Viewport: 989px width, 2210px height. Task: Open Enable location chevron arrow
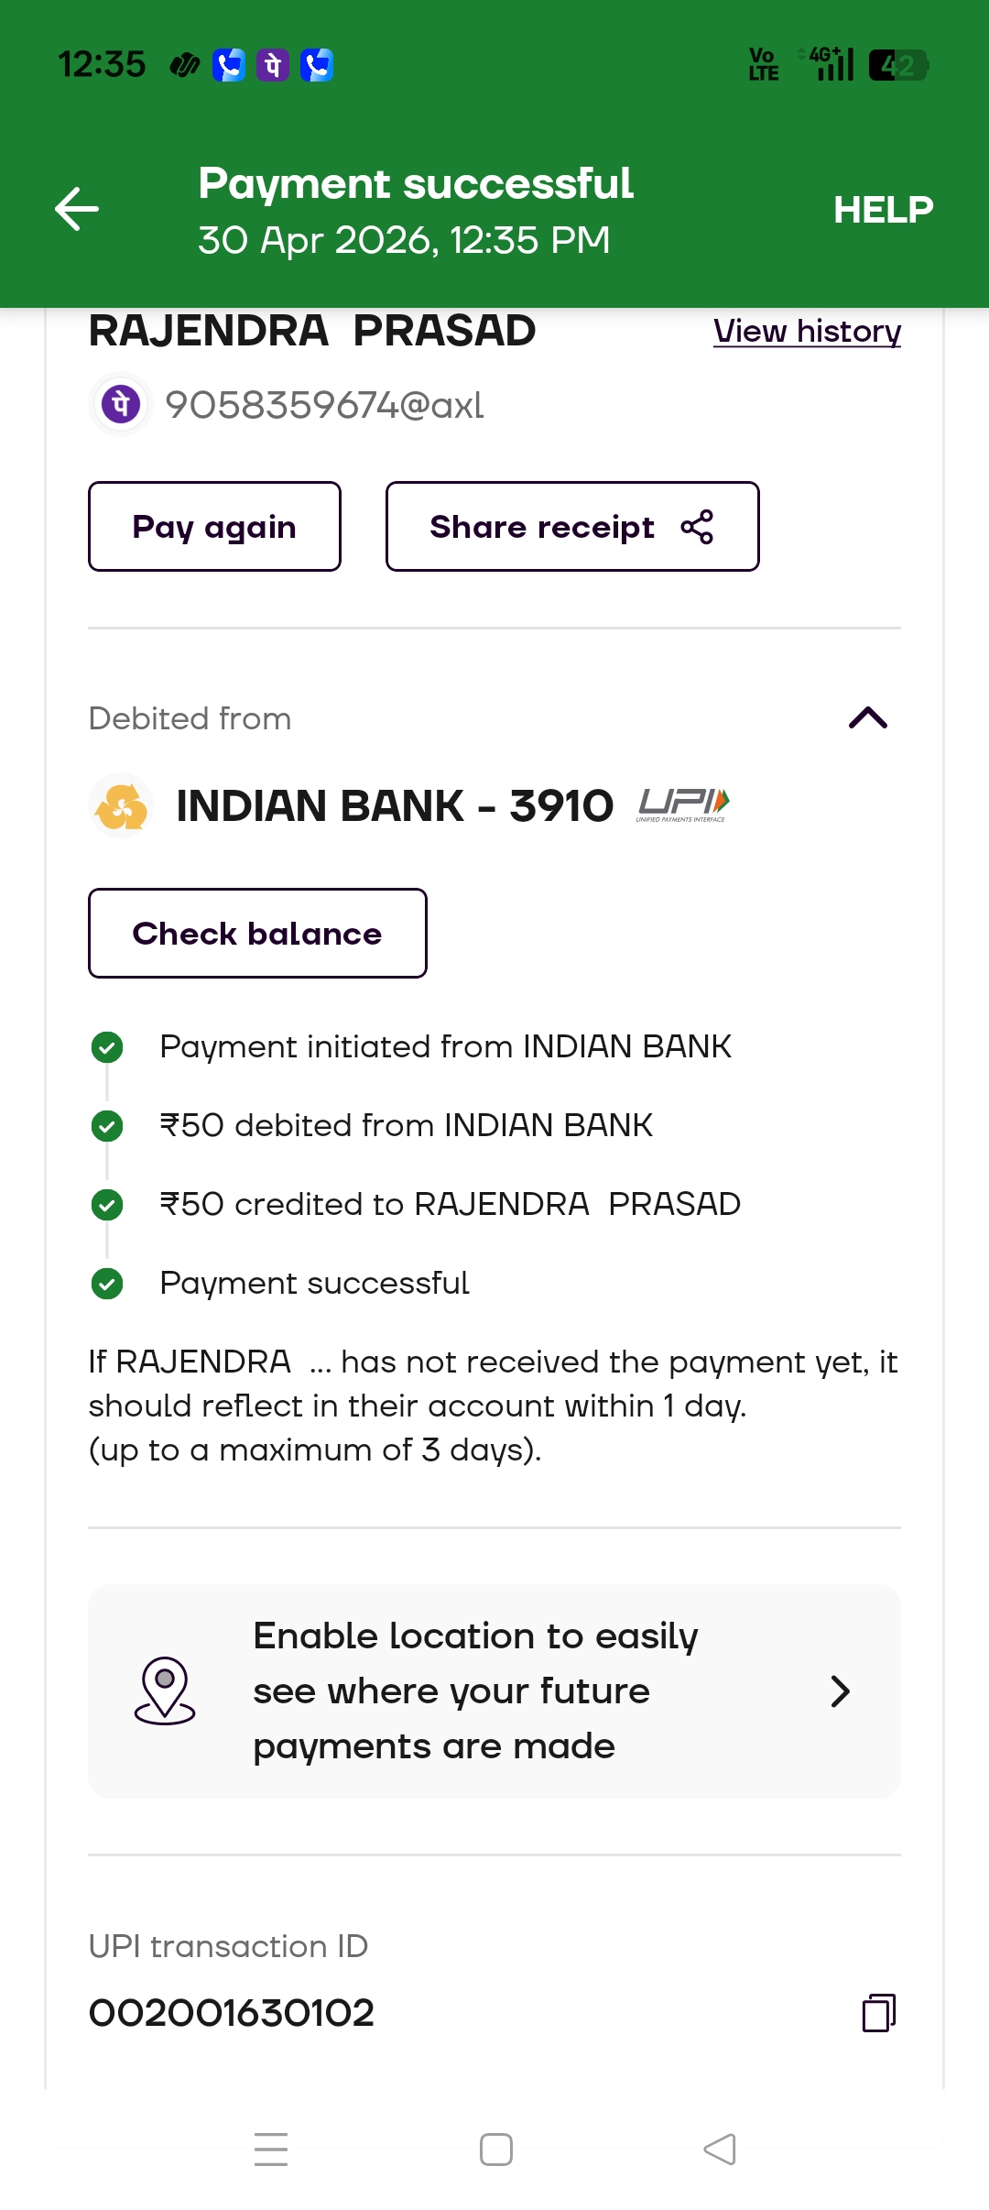pyautogui.click(x=840, y=1690)
